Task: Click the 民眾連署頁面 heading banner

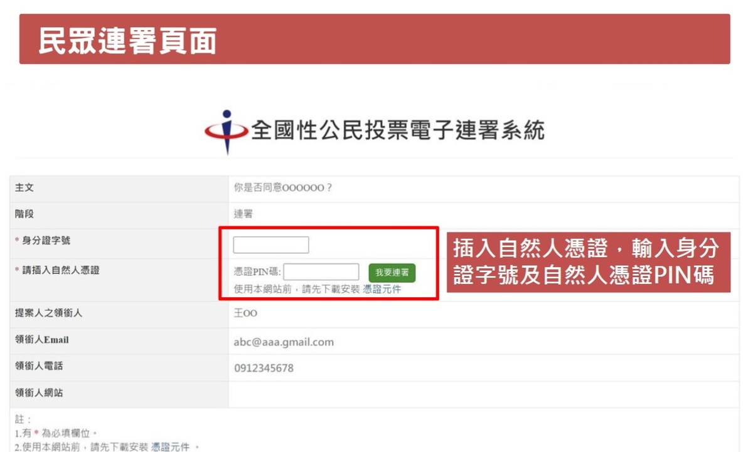Action: point(375,39)
